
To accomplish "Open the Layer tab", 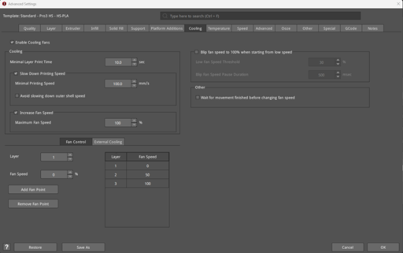I will 51,28.
